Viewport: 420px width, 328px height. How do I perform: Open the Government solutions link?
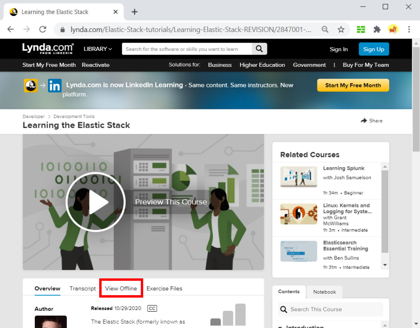[x=309, y=65]
